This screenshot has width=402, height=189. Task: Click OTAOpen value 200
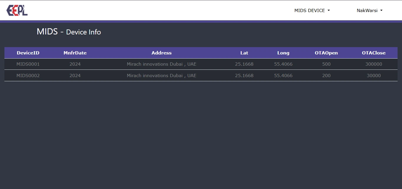click(x=326, y=76)
